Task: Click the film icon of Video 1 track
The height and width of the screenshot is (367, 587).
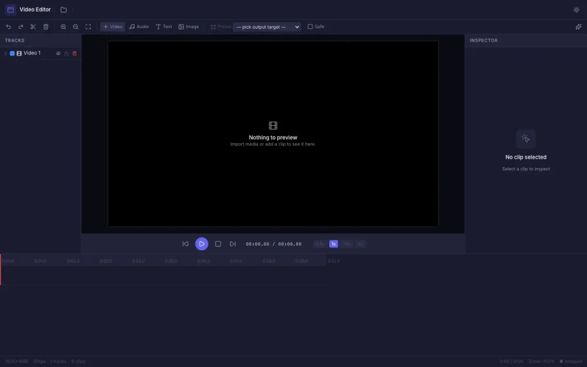Action: [19, 53]
